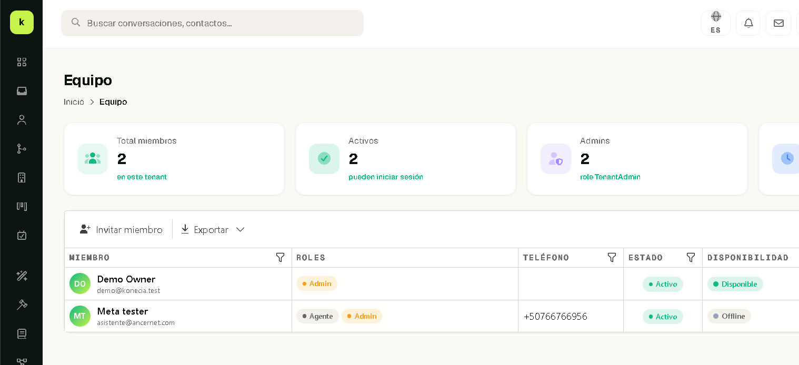Click the Disponible availability badge
This screenshot has height=365, width=799.
pyautogui.click(x=735, y=284)
